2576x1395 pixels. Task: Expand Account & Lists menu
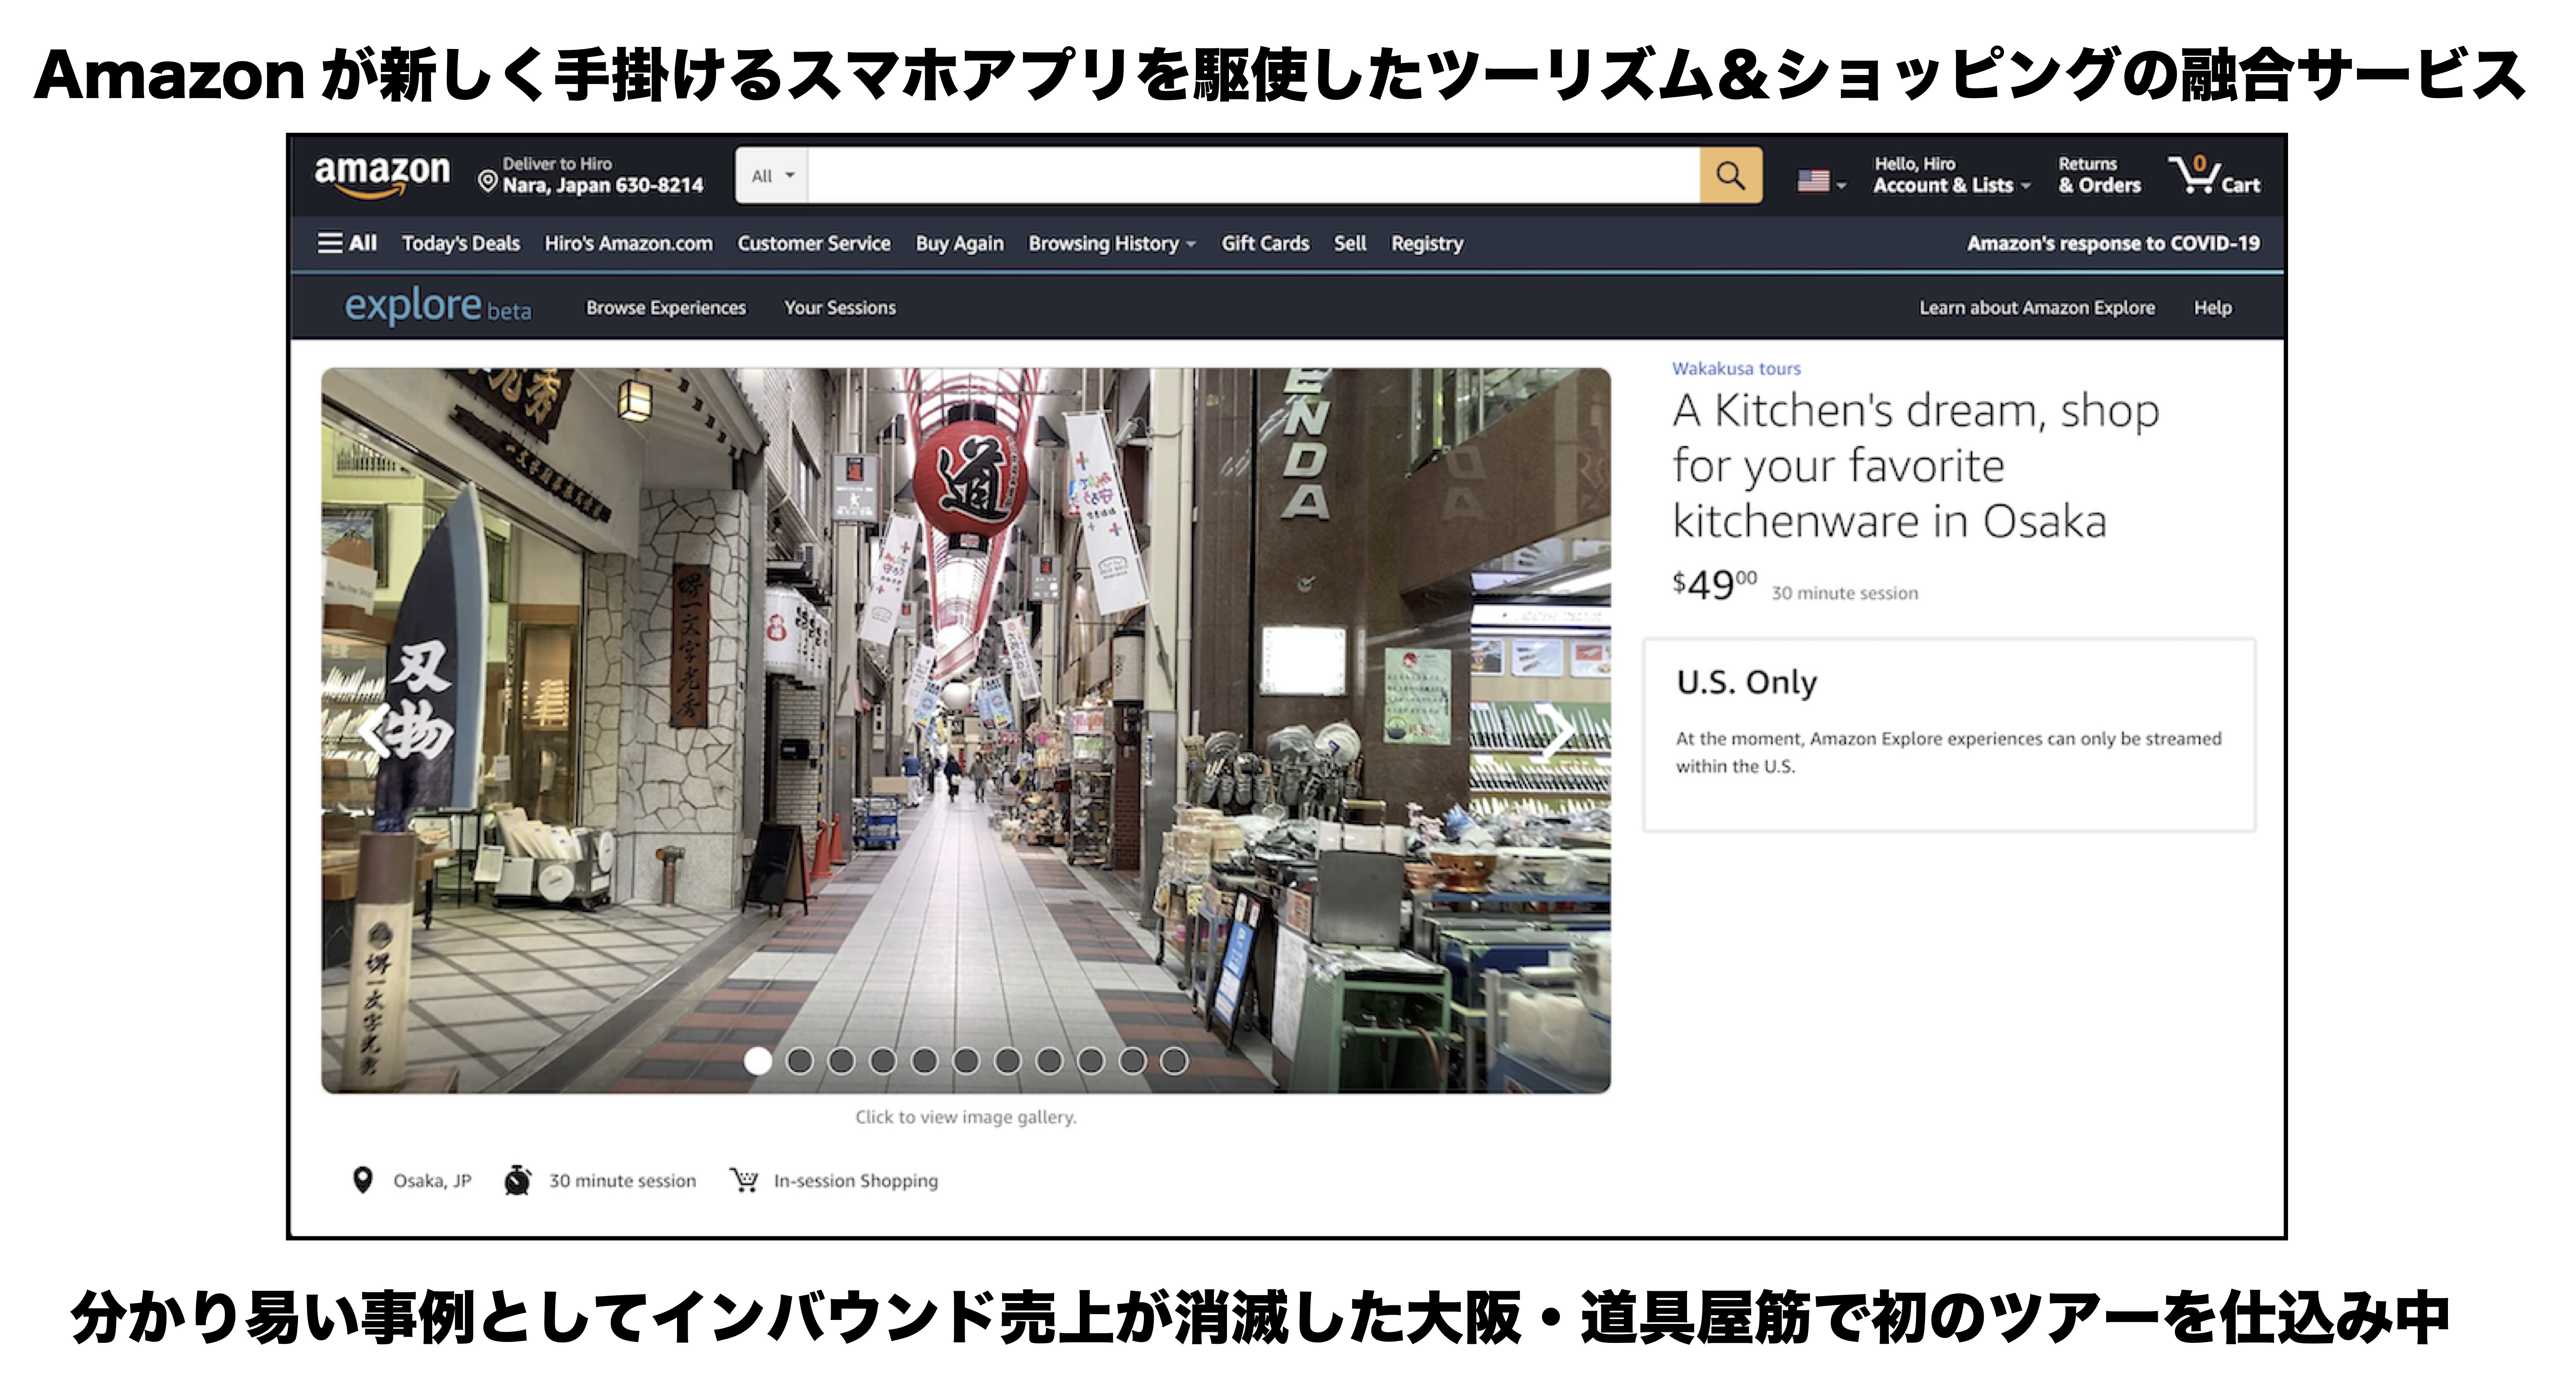pos(1951,175)
